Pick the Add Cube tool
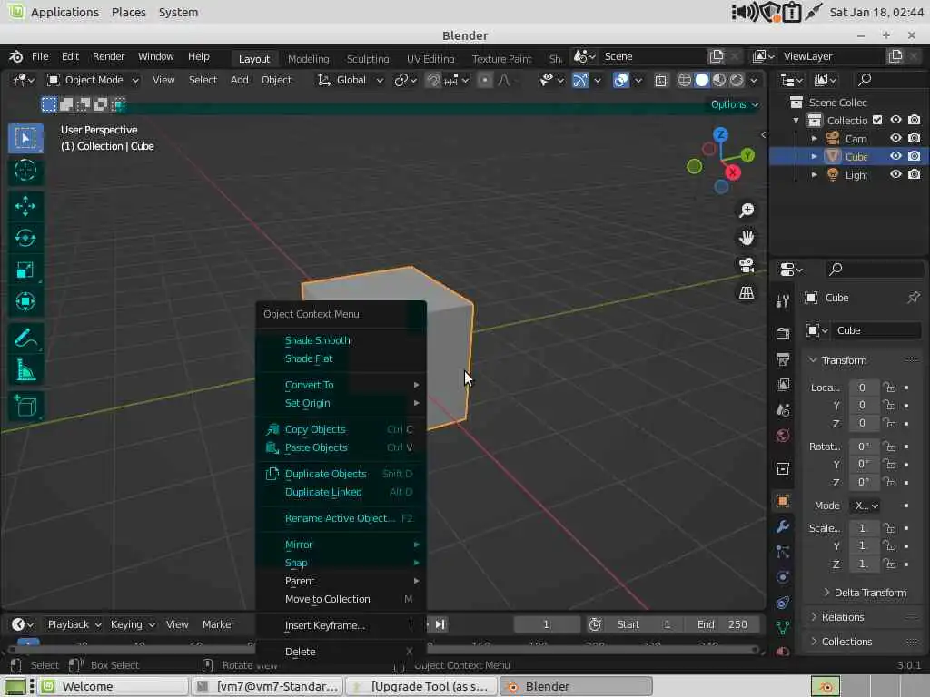The width and height of the screenshot is (930, 697). tap(25, 406)
